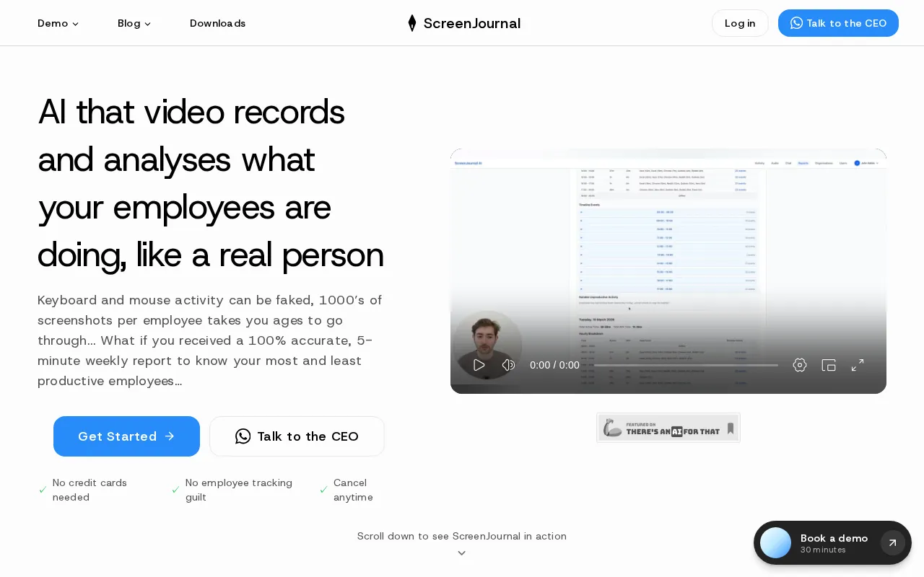The height and width of the screenshot is (577, 924).
Task: Open video settings gear icon
Action: (x=799, y=365)
